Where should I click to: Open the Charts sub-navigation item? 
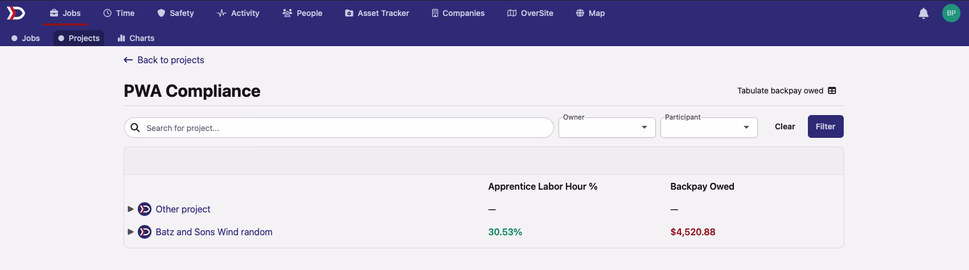(136, 38)
